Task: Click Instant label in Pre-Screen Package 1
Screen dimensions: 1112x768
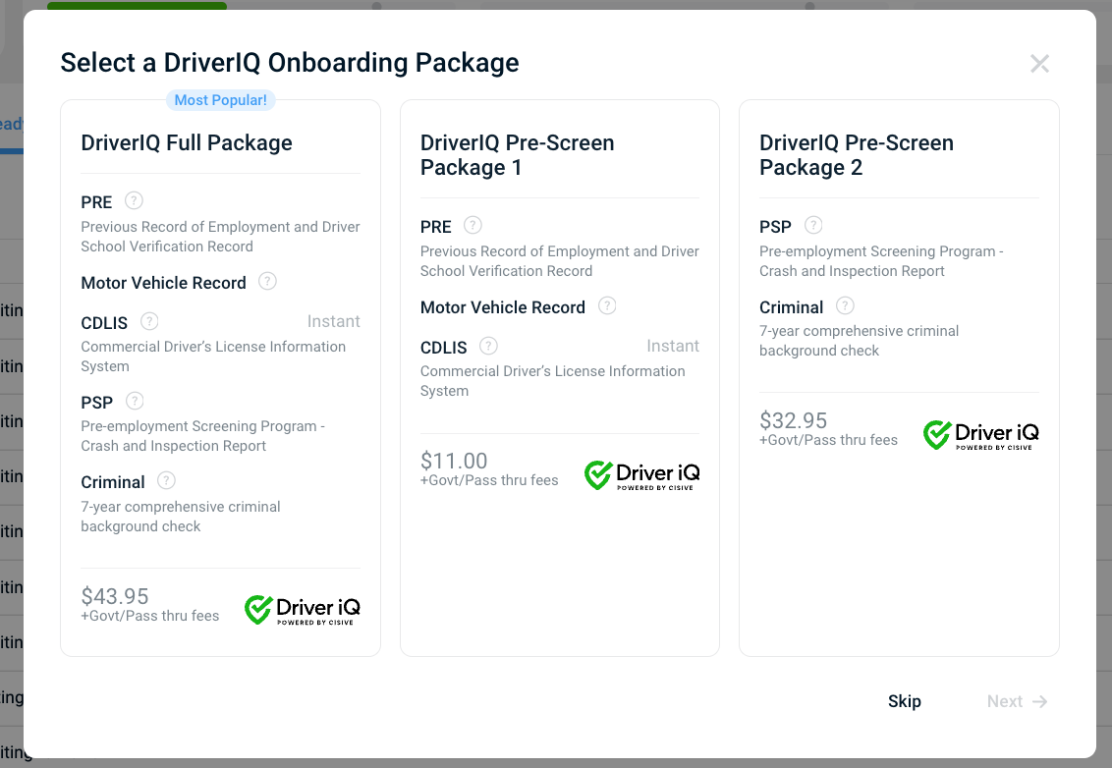Action: click(x=673, y=346)
